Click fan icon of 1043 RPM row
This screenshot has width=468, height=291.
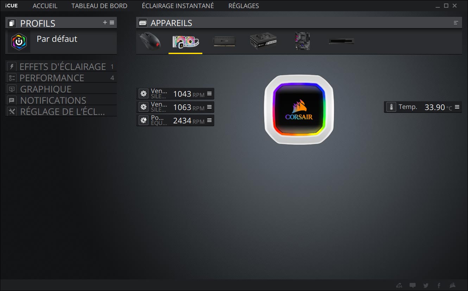tap(143, 94)
